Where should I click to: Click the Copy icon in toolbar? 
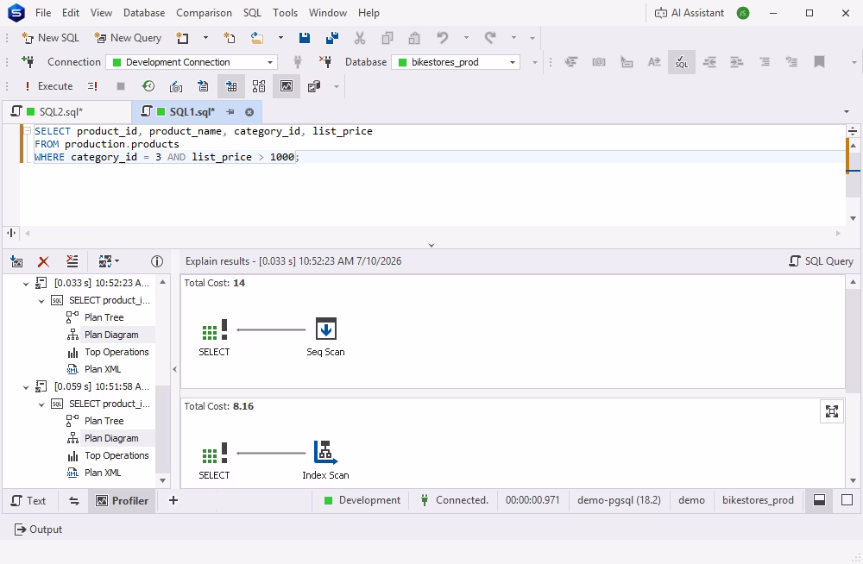(387, 38)
